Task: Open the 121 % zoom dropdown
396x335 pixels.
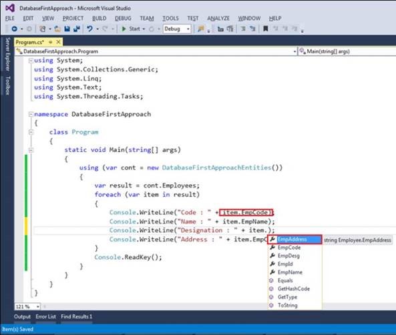Action: (x=38, y=306)
